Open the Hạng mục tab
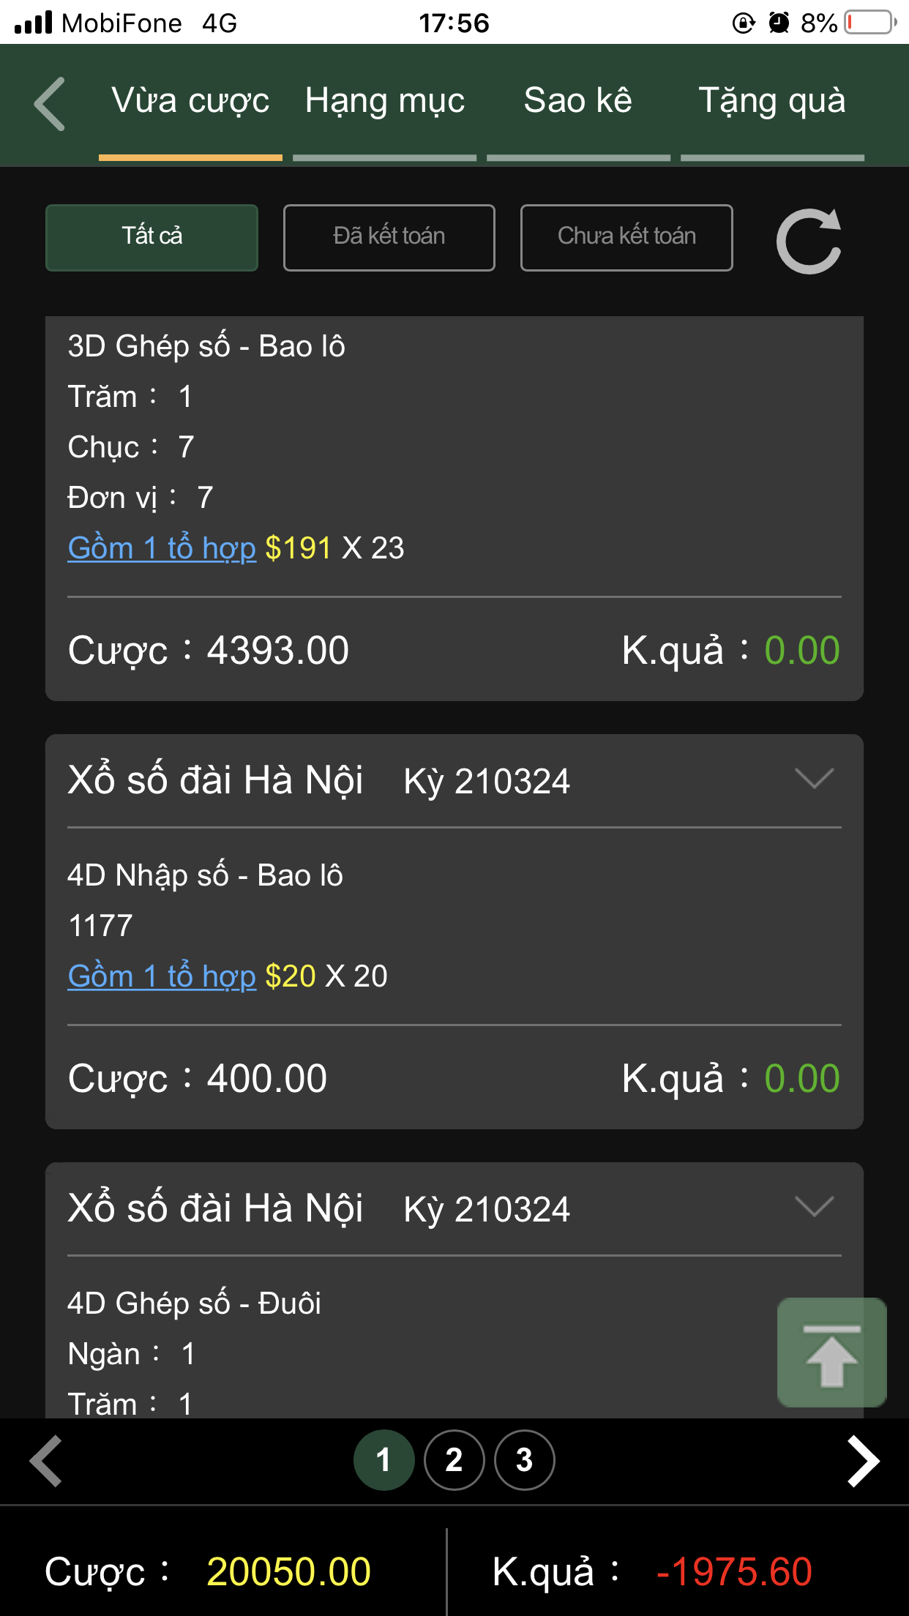 [385, 102]
